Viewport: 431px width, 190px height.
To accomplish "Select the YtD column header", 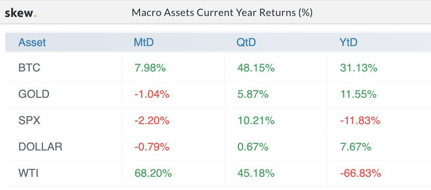I will (x=348, y=42).
